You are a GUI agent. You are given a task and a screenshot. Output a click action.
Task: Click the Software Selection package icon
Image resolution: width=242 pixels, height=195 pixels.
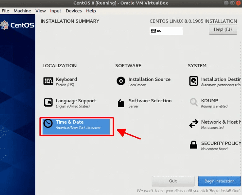pos(121,103)
